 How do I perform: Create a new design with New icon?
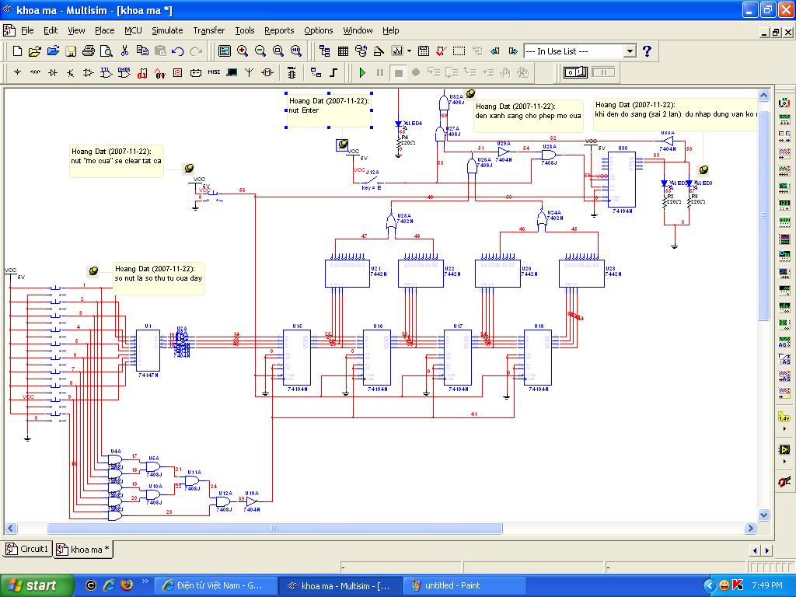click(x=17, y=51)
